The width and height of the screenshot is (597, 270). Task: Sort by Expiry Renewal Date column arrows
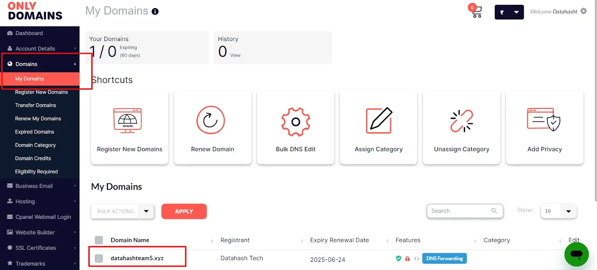click(387, 241)
